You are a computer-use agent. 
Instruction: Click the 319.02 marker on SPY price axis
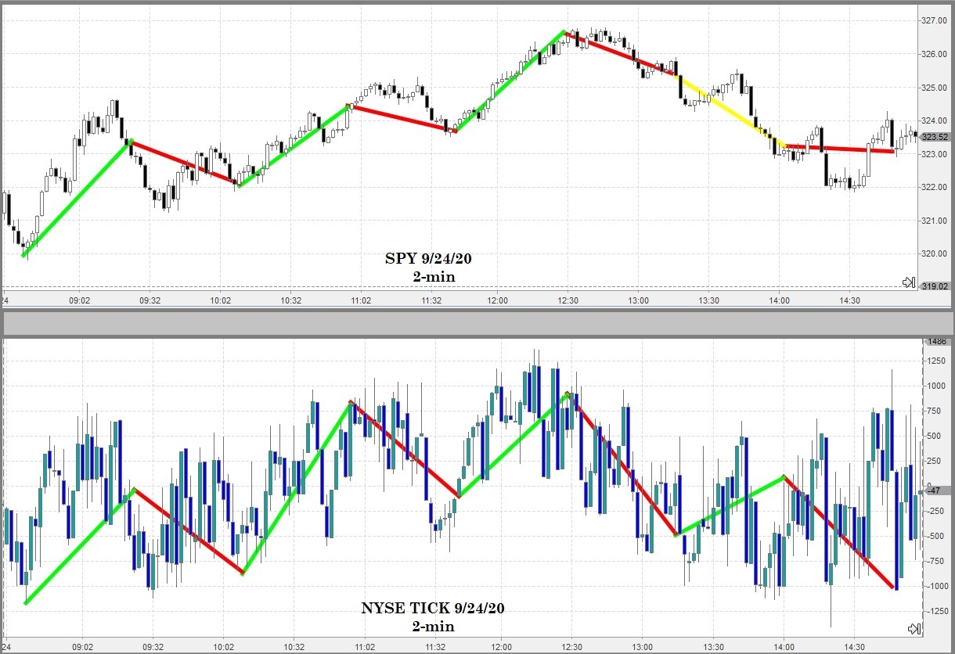coord(935,287)
